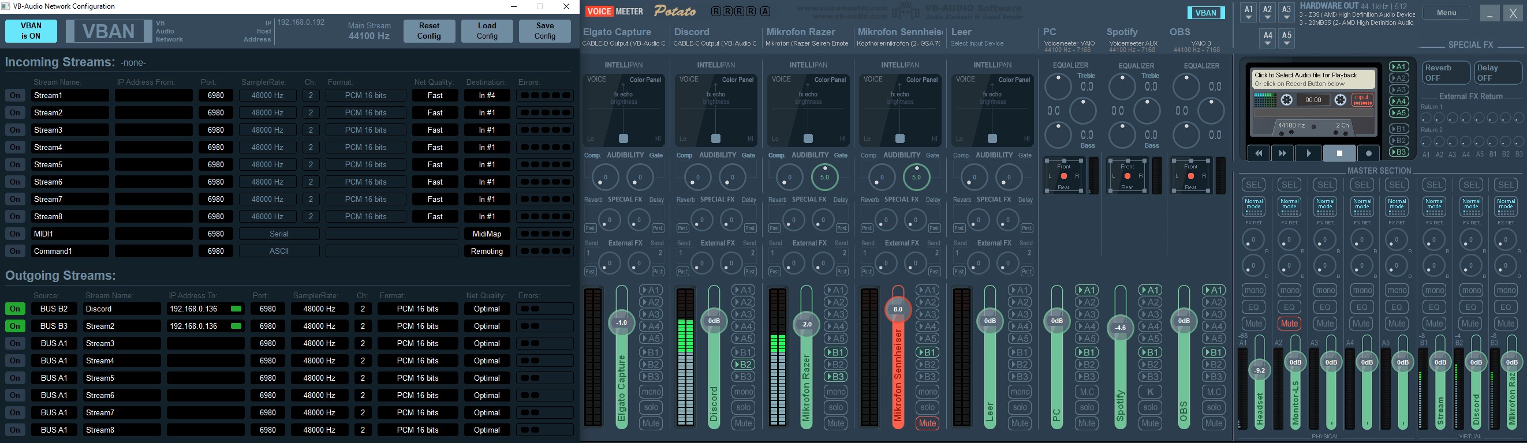The width and height of the screenshot is (1527, 443).
Task: Open the A5 hardware out device dropdown
Action: tap(1286, 39)
